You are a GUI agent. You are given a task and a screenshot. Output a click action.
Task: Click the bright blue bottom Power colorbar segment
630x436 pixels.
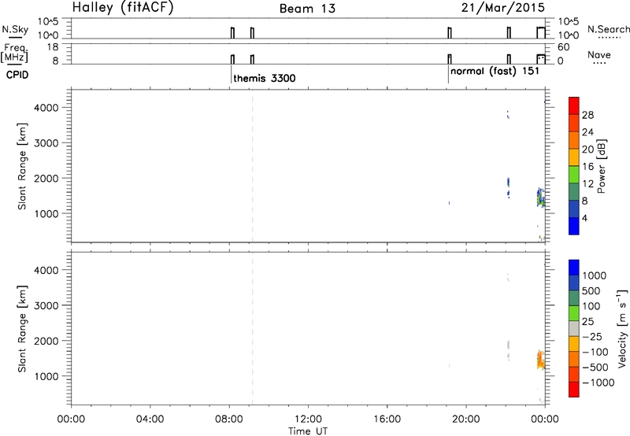[574, 226]
